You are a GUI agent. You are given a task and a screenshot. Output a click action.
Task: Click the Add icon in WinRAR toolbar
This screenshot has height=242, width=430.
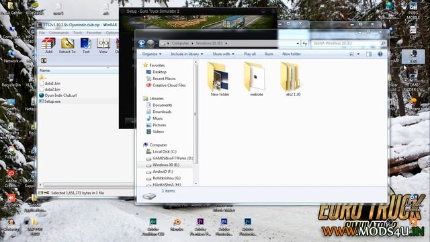[x=48, y=46]
